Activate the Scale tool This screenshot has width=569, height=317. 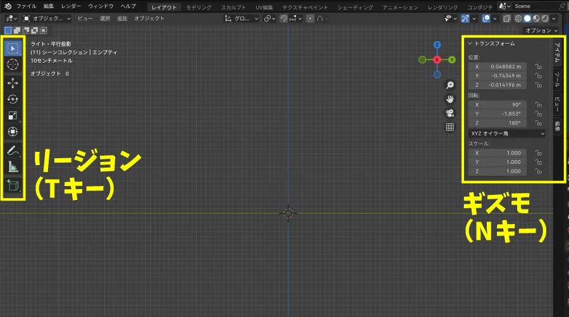pos(13,116)
